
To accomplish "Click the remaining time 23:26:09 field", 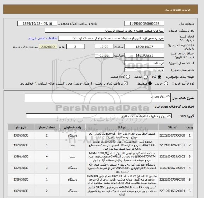I will (48, 47).
